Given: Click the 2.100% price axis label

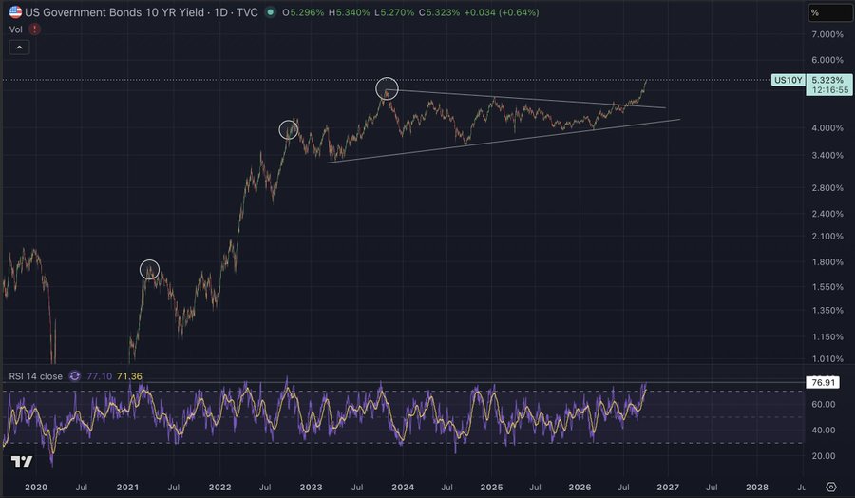Looking at the screenshot, I should pos(827,237).
